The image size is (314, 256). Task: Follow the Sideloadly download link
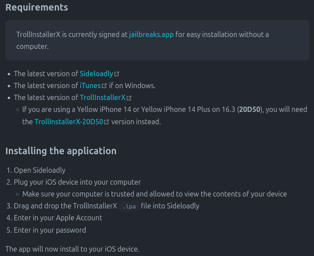pos(96,74)
